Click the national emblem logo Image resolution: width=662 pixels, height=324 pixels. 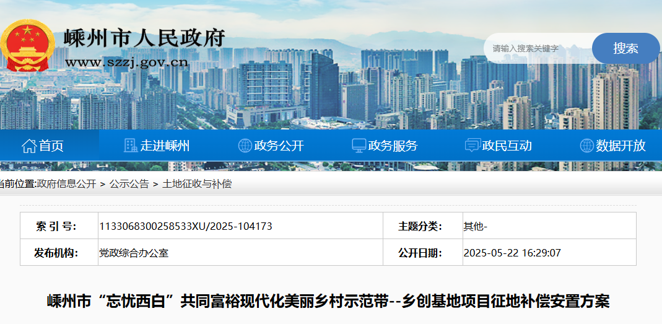click(x=28, y=46)
